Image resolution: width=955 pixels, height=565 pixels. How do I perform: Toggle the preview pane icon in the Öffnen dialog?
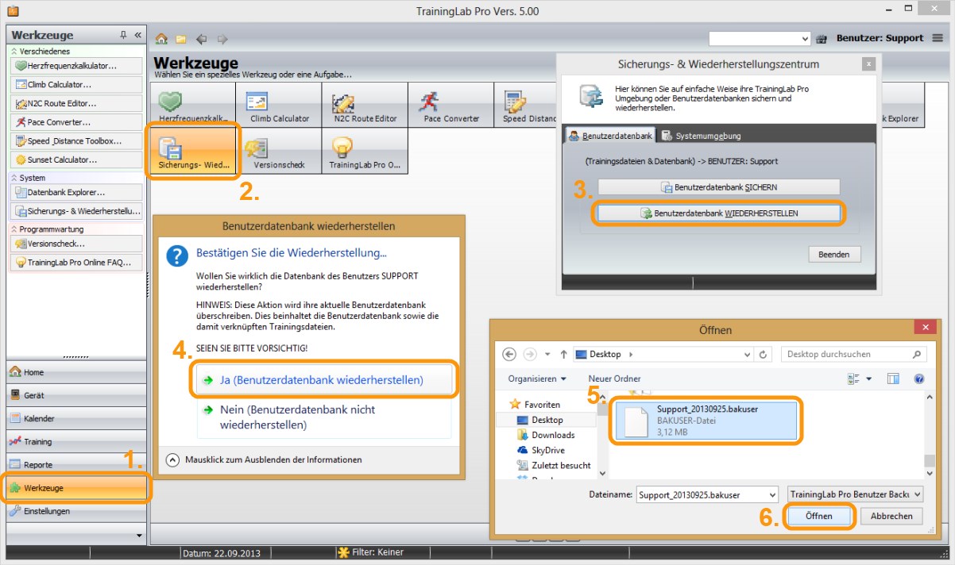point(893,379)
